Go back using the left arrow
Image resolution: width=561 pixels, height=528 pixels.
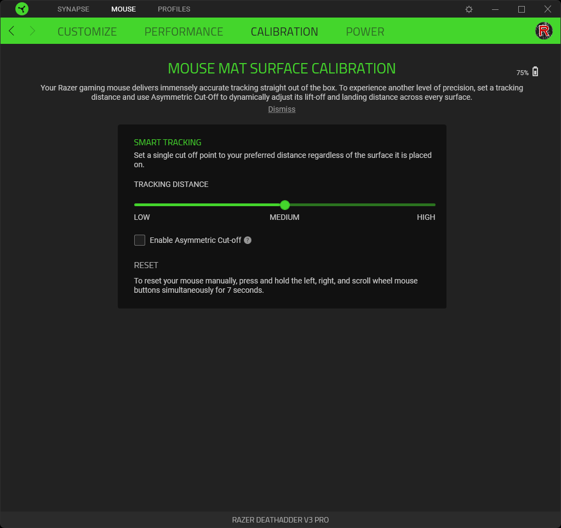(12, 31)
